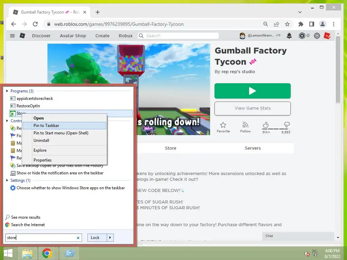This screenshot has height=260, width=347.
Task: Click View Game Stats button
Action: tap(252, 108)
